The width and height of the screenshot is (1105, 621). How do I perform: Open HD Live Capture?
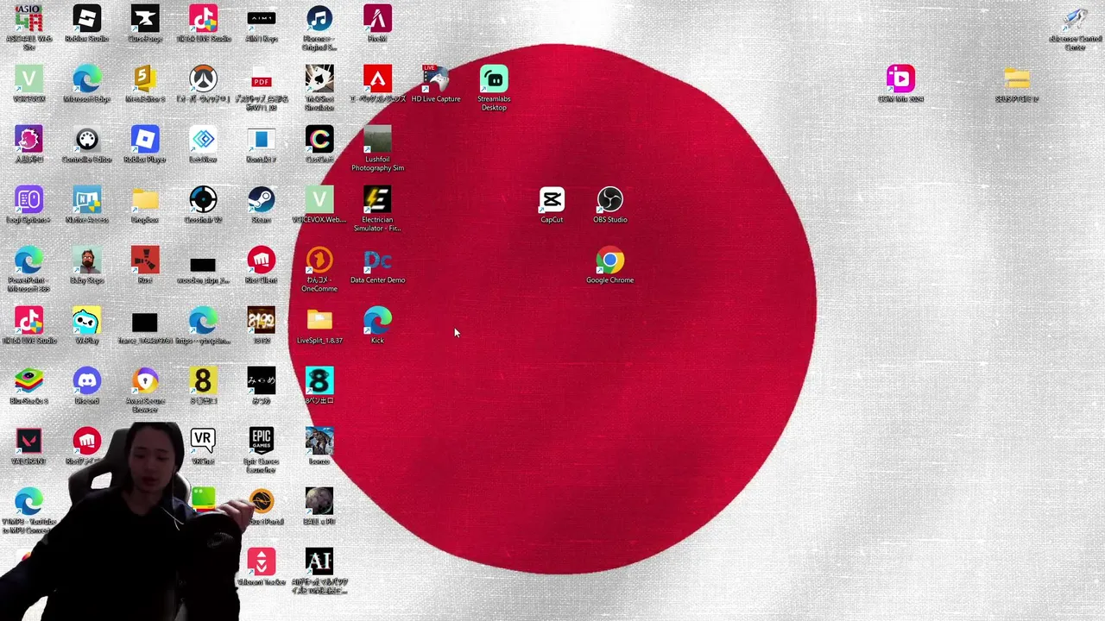coord(436,79)
